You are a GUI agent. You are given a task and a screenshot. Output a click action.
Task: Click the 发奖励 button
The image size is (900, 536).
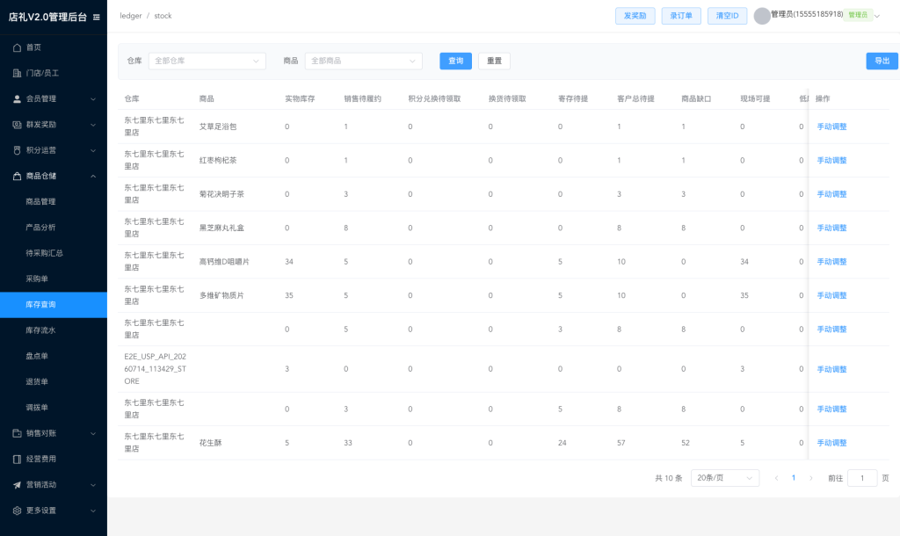tap(635, 16)
